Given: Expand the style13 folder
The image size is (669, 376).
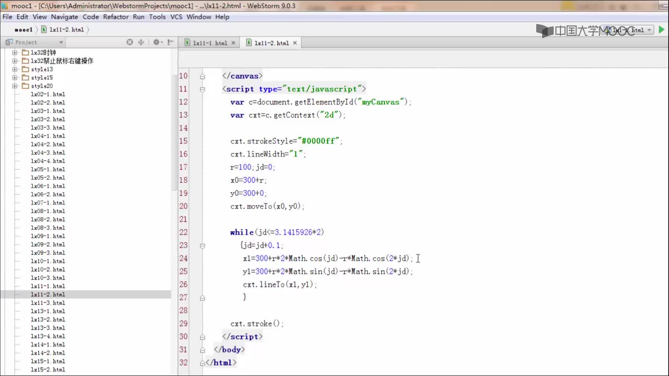Looking at the screenshot, I should (15, 69).
